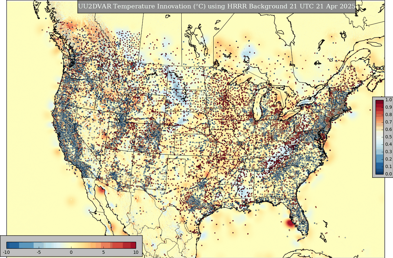Click the "0.4" label on vertical colorbar

coord(389,144)
